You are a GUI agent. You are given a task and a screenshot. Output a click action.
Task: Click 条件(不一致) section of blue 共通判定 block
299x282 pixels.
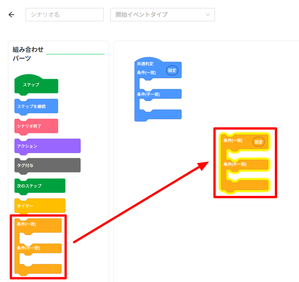(148, 94)
